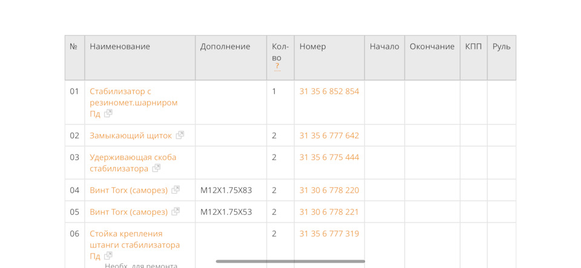Image resolution: width=581 pixels, height=268 pixels.
Task: Click external link icon for M12X1.75X53 Torx screw
Action: [x=176, y=212]
